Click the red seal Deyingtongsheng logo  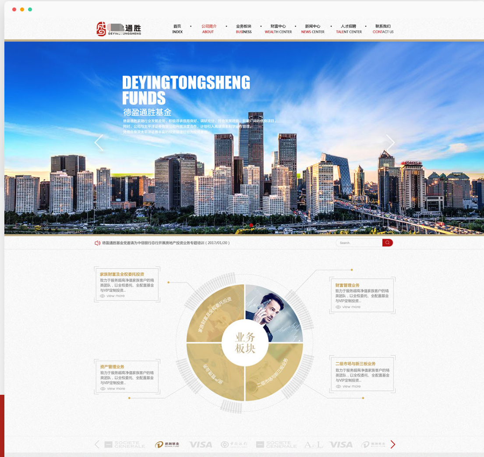[x=102, y=29]
